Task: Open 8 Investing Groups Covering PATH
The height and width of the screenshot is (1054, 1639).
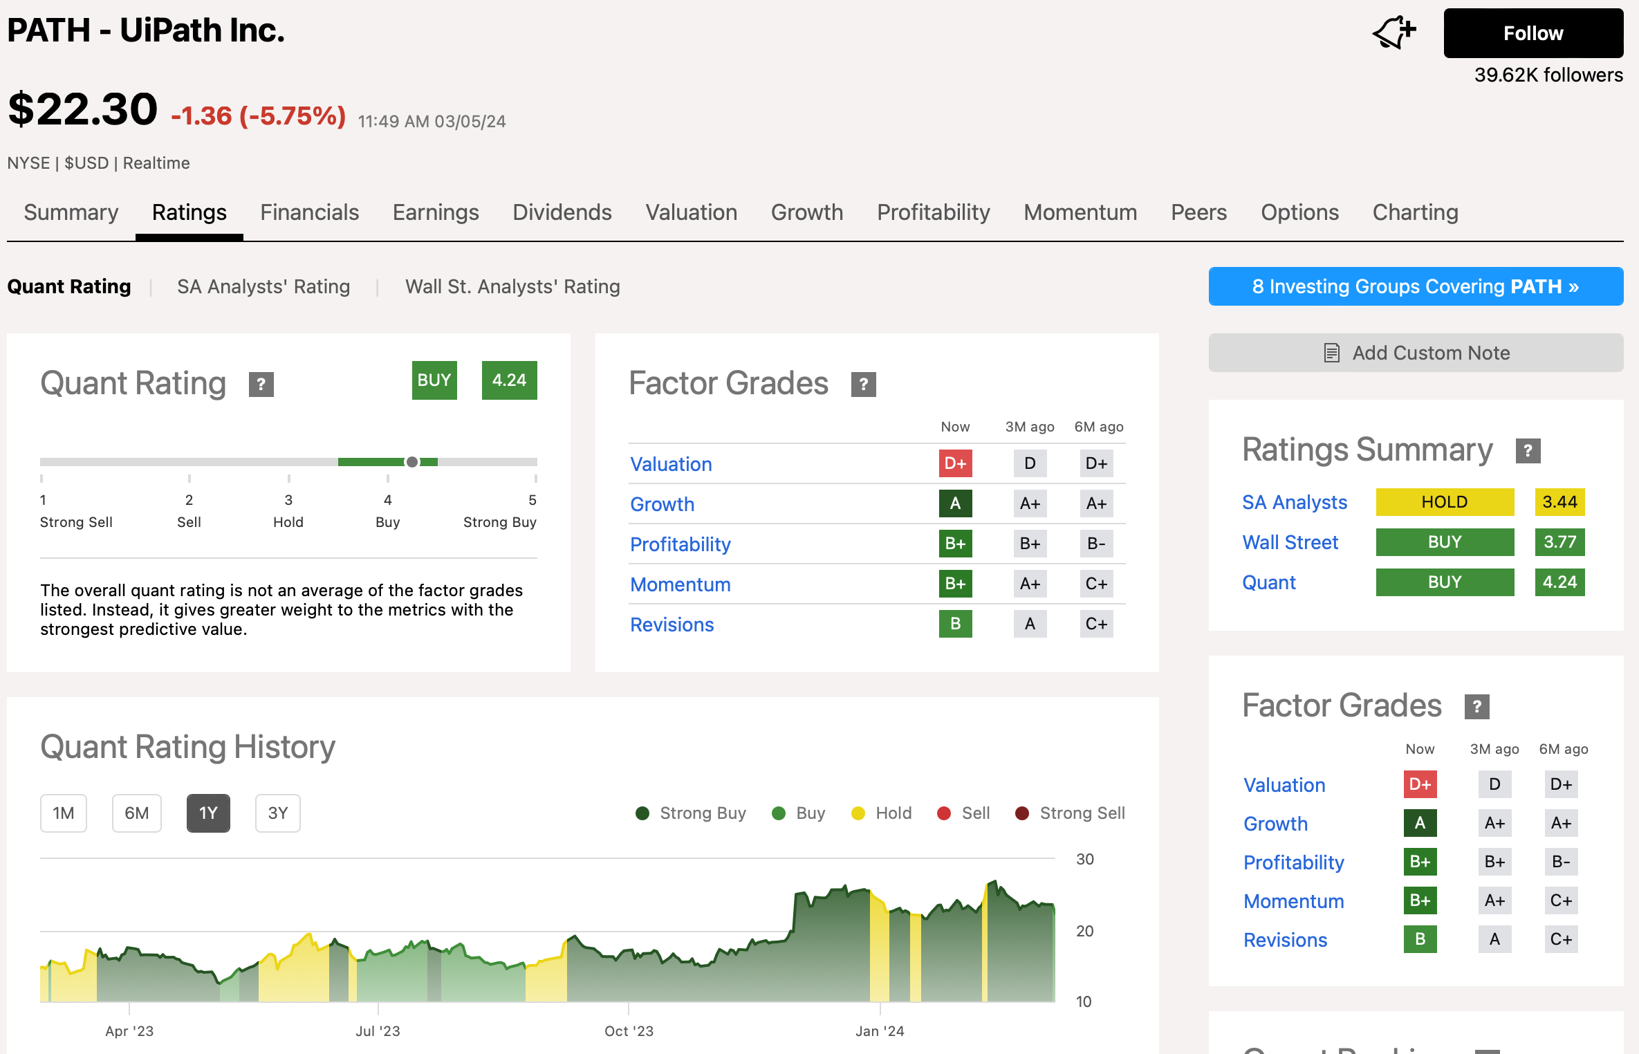Action: 1416,286
